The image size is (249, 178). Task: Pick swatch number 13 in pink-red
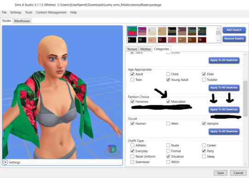pyautogui.click(x=172, y=40)
